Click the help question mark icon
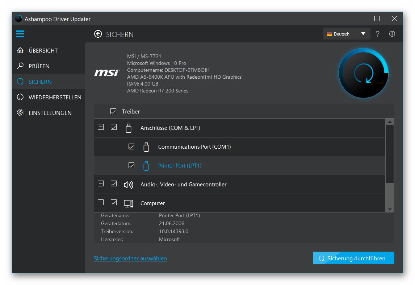Screen dimensions: 415x285 pos(377,34)
